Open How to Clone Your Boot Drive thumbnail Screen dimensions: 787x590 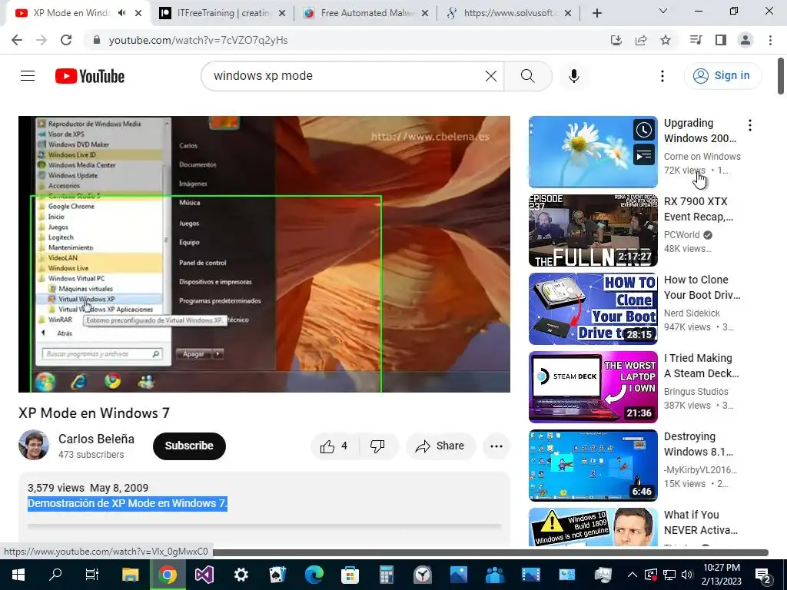(593, 309)
